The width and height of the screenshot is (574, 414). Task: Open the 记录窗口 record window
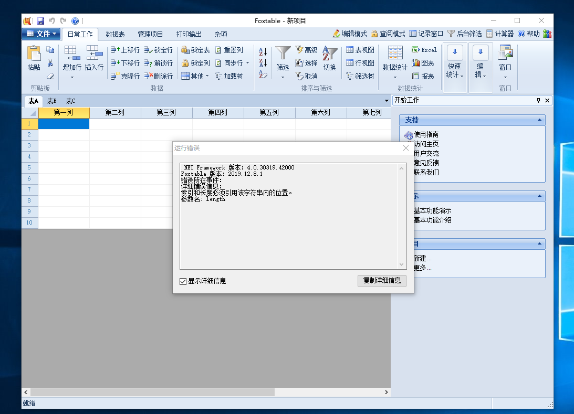click(426, 34)
